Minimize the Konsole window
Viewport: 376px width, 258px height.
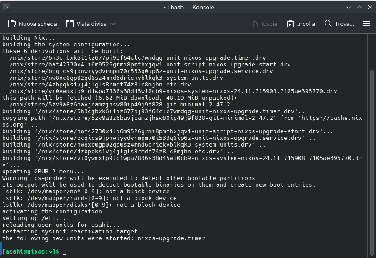(x=348, y=7)
